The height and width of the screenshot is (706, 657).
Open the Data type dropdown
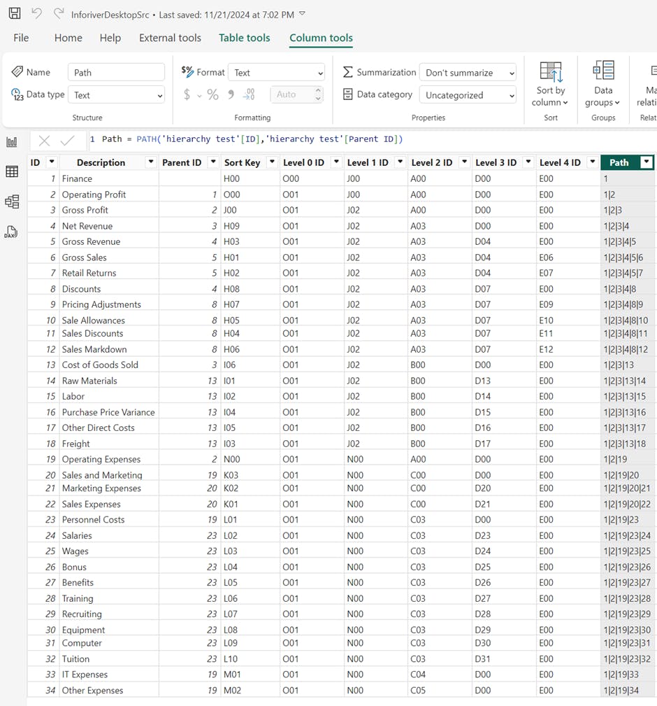(117, 95)
